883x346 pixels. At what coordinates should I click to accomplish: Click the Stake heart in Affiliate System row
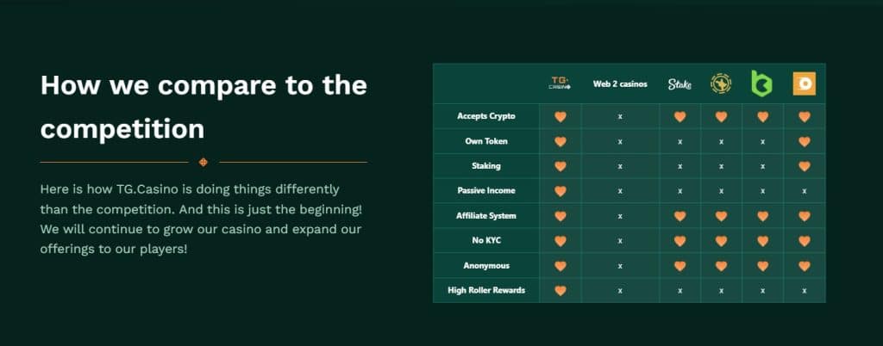(x=679, y=216)
